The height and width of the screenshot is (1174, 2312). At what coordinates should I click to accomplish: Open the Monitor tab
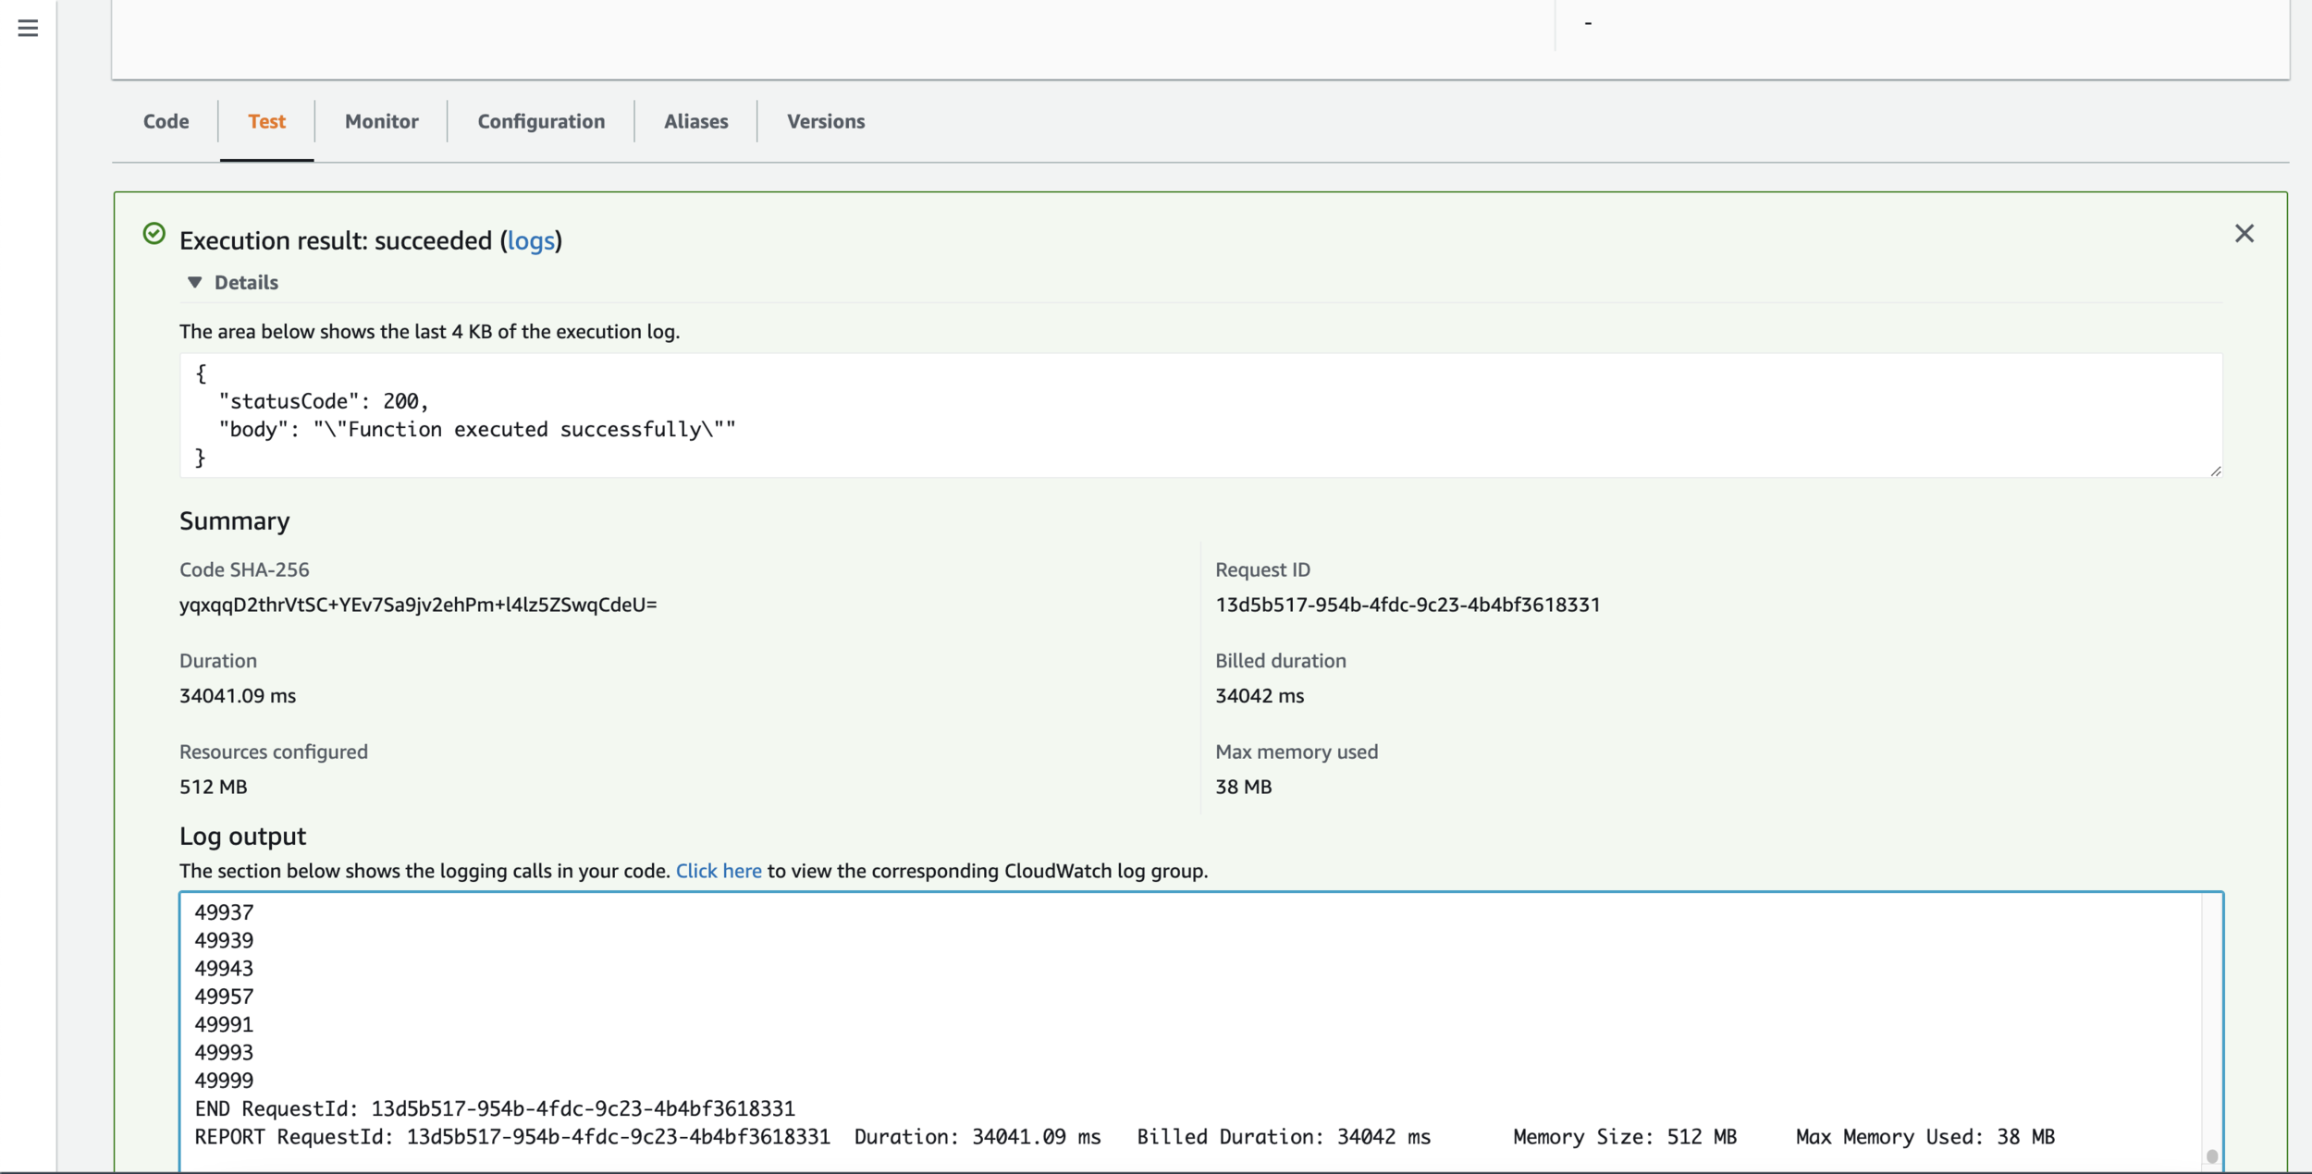click(381, 121)
